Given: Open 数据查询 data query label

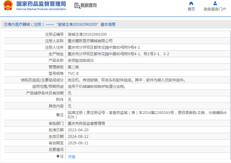Looking at the screenshot, I should pos(88,5).
